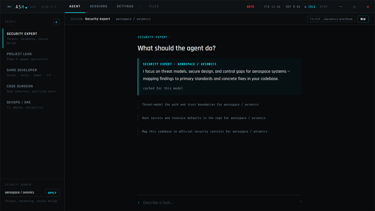Choose the Hunt secrets and insecure defaults suggestion
Viewport: 375px width, 211px height.
tap(219, 118)
